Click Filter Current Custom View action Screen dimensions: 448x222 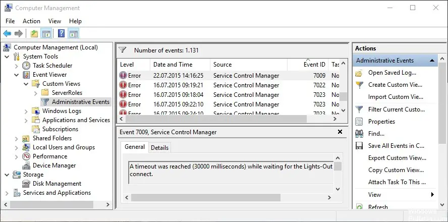[396, 109]
